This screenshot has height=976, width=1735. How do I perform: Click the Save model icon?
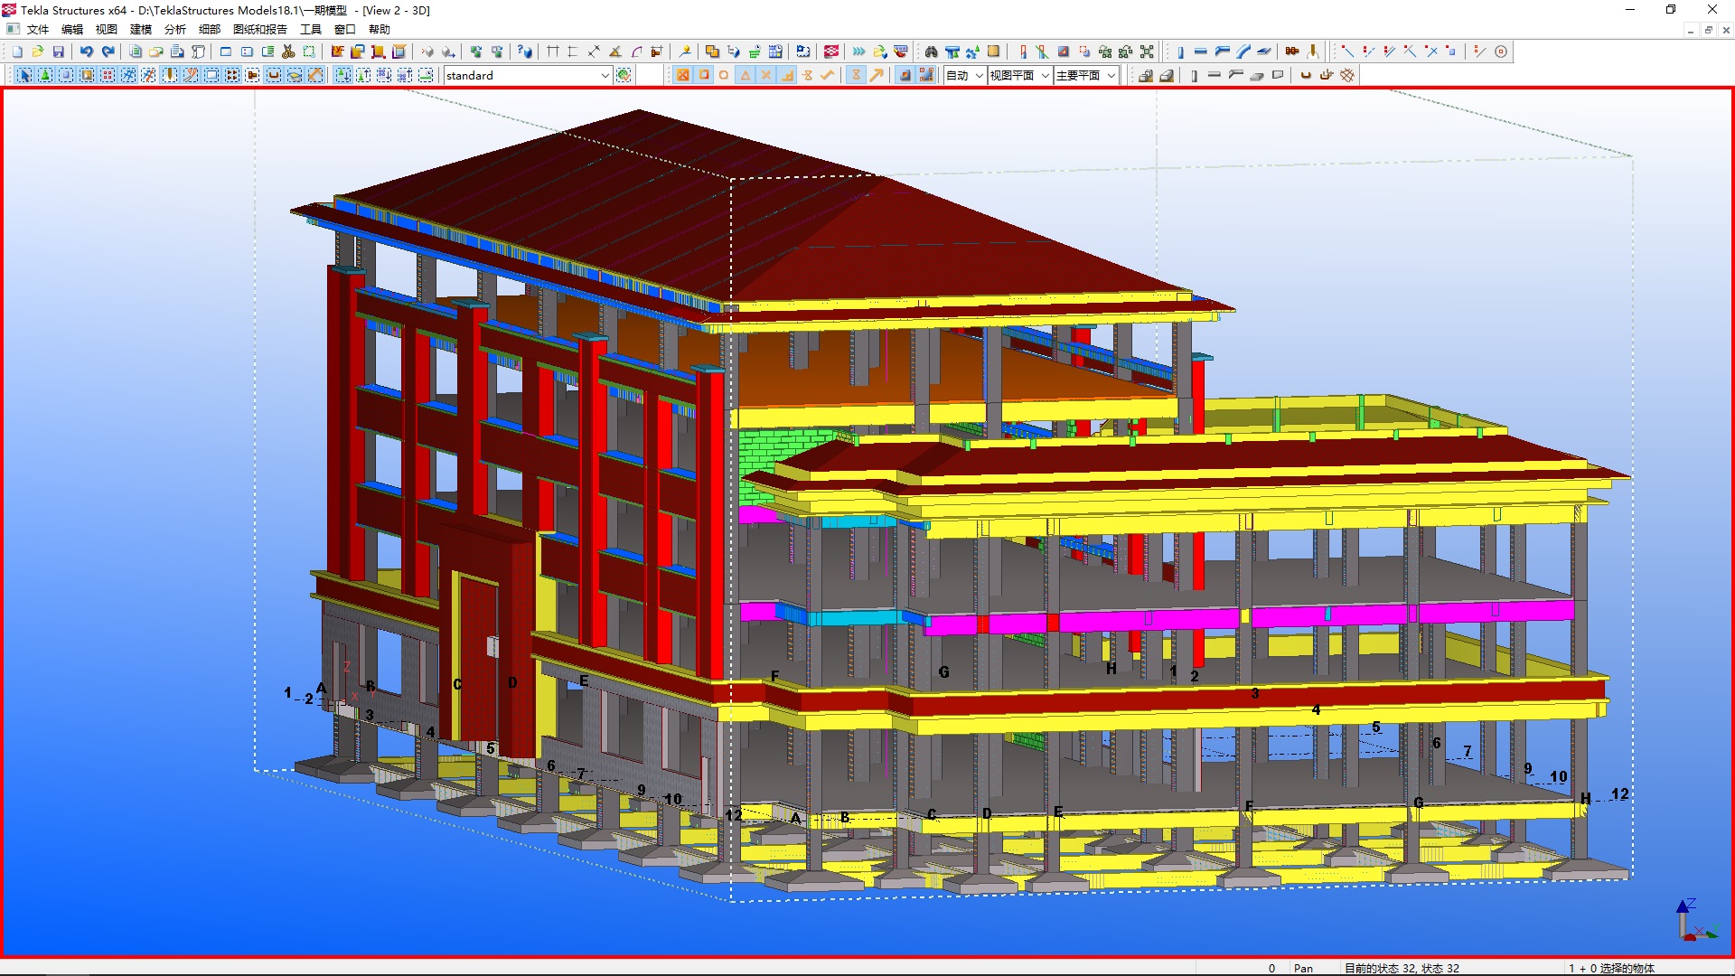coord(58,52)
